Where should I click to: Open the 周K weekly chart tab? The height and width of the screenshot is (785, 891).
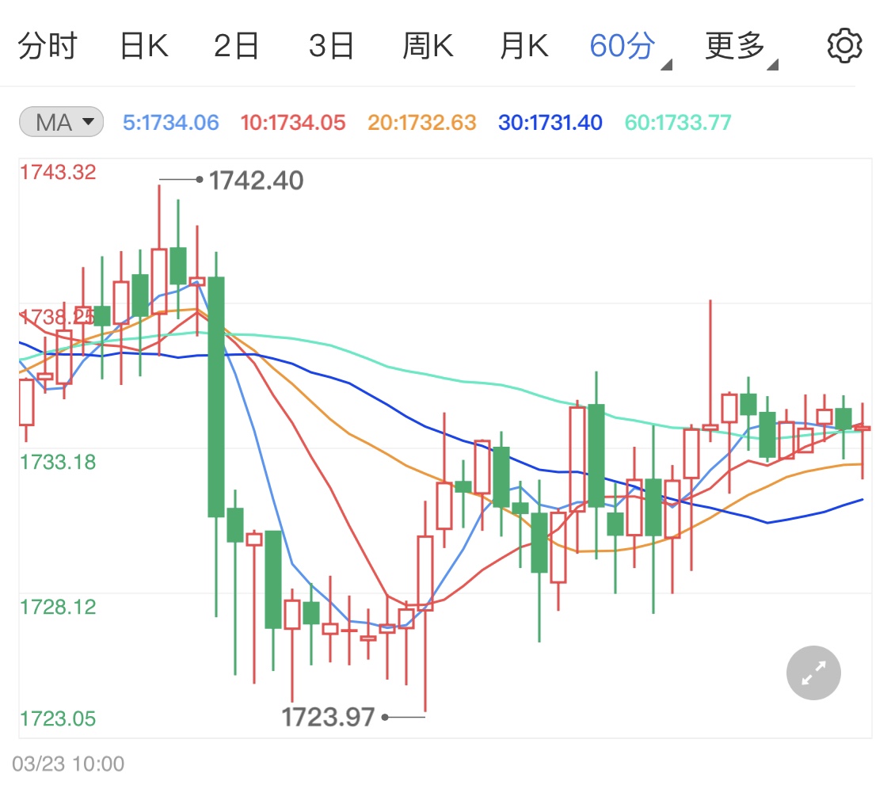tap(428, 46)
